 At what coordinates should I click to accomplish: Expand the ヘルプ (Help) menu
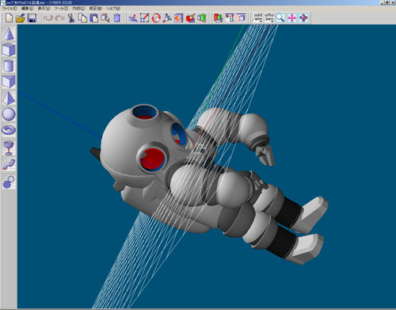(113, 9)
